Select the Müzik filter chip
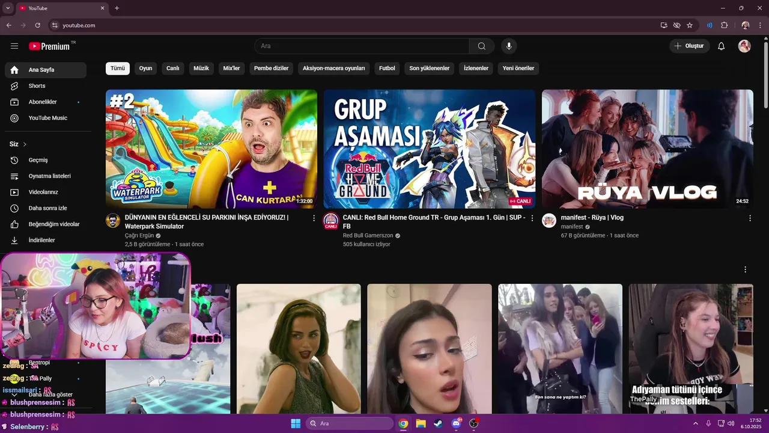The width and height of the screenshot is (769, 433). [x=201, y=69]
